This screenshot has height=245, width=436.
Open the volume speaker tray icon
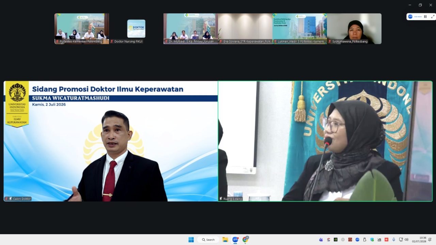[406, 240]
